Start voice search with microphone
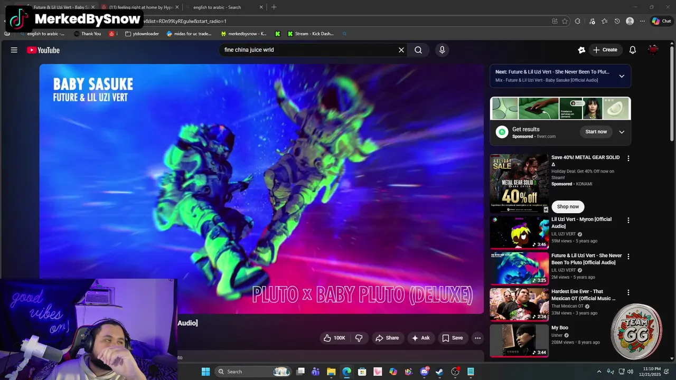Image resolution: width=676 pixels, height=380 pixels. [442, 50]
